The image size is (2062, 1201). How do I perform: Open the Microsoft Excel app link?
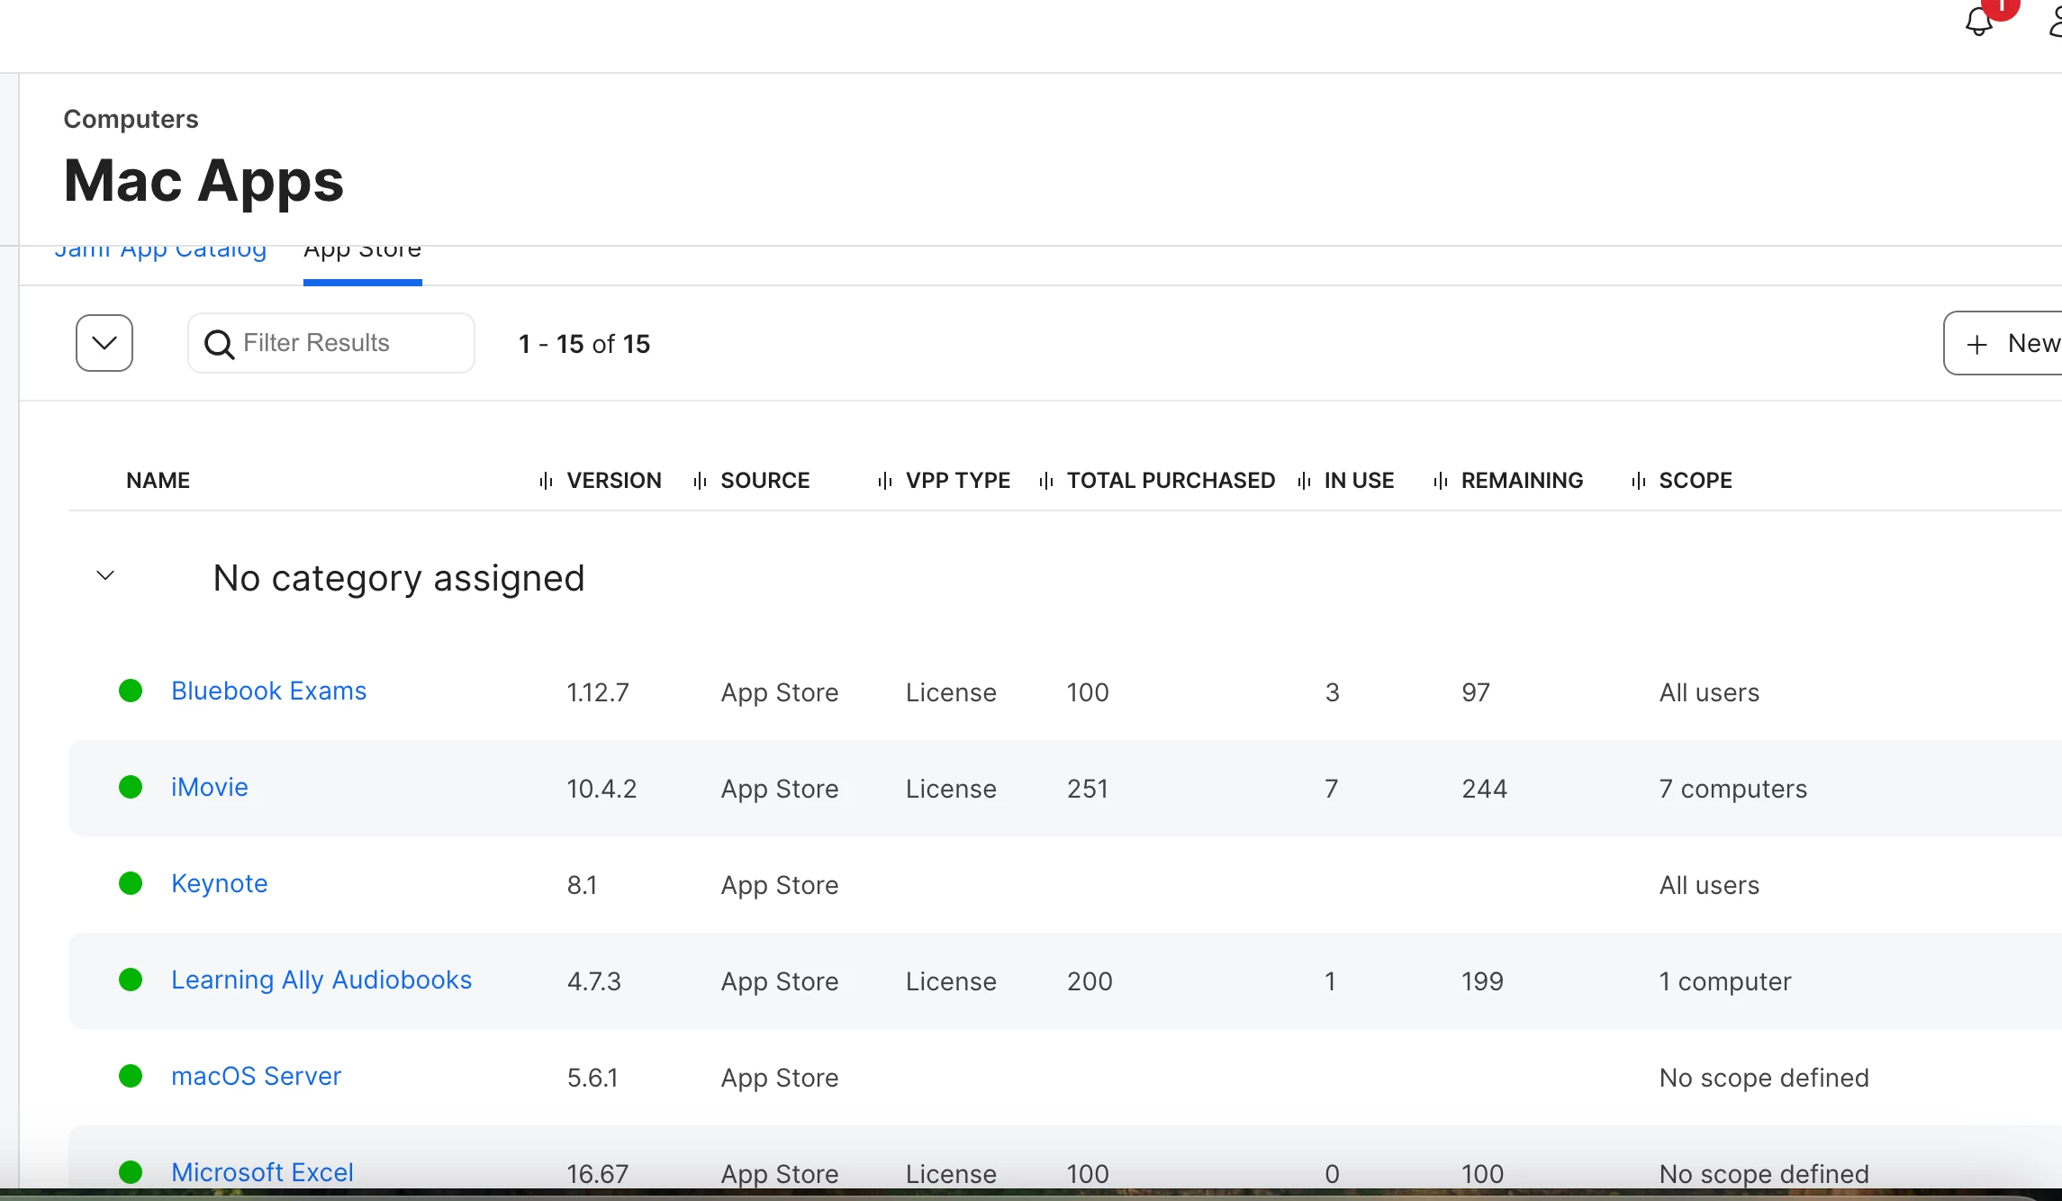click(x=262, y=1172)
